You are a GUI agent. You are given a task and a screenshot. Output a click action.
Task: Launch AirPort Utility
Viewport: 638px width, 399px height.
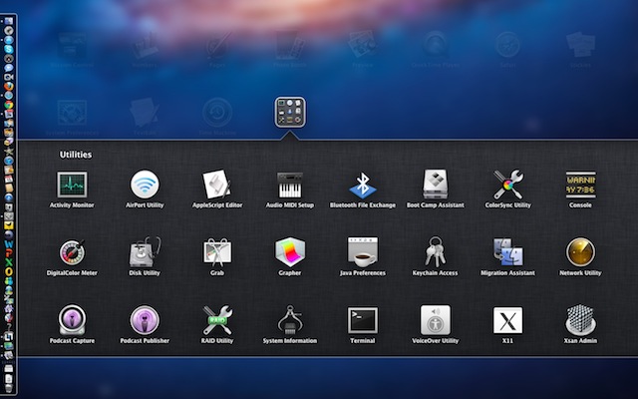point(145,185)
